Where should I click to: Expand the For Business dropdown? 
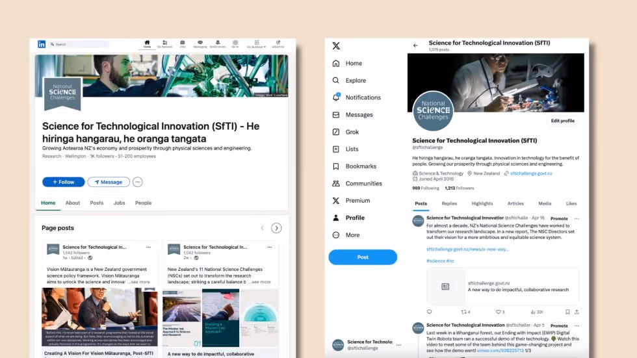tap(256, 44)
